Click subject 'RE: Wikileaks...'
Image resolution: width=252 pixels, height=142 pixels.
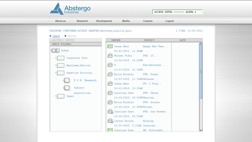(x=155, y=130)
